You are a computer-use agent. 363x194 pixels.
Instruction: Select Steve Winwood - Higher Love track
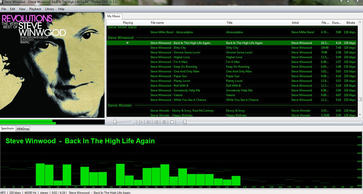click(x=231, y=57)
